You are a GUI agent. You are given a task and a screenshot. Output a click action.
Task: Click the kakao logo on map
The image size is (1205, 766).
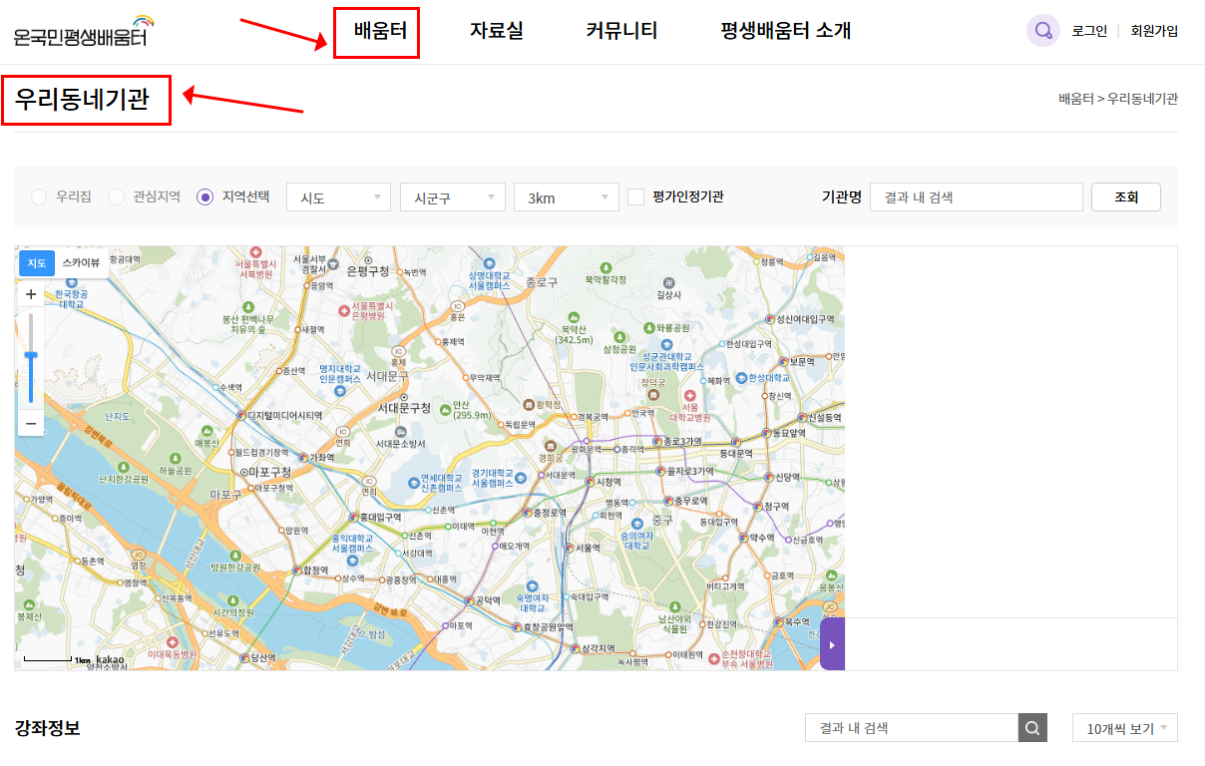[111, 659]
